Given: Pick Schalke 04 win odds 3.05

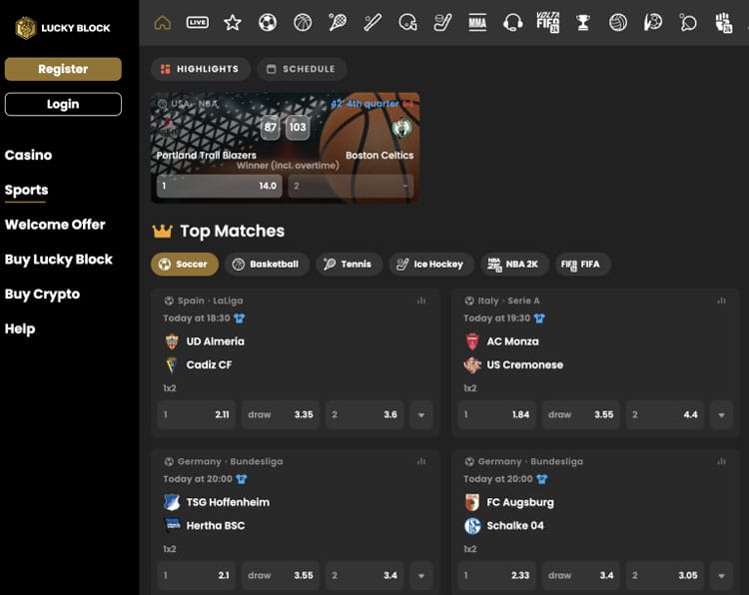Looking at the screenshot, I should tap(665, 575).
